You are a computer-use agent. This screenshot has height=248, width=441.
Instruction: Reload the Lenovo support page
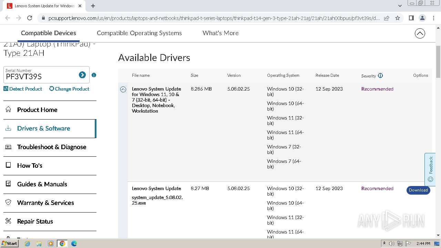click(30, 18)
